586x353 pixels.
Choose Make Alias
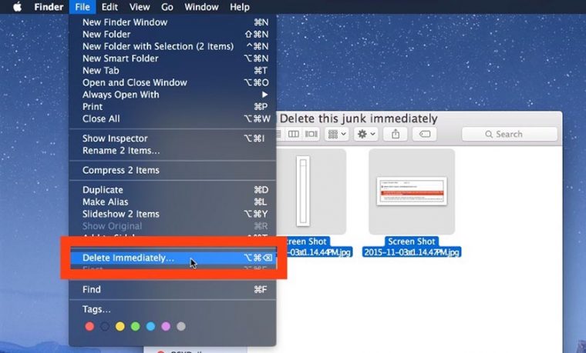[173, 202]
